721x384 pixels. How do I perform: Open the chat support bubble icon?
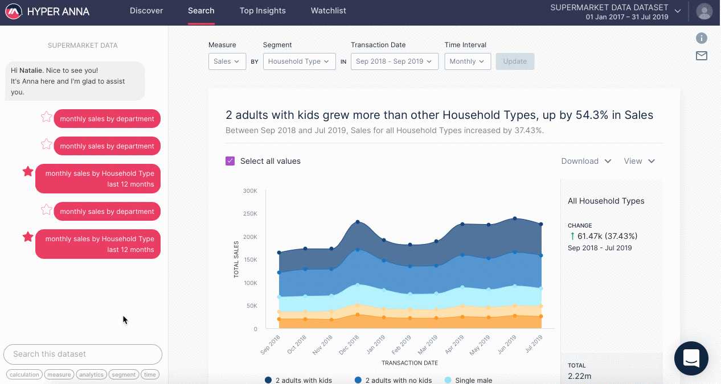[x=691, y=358]
